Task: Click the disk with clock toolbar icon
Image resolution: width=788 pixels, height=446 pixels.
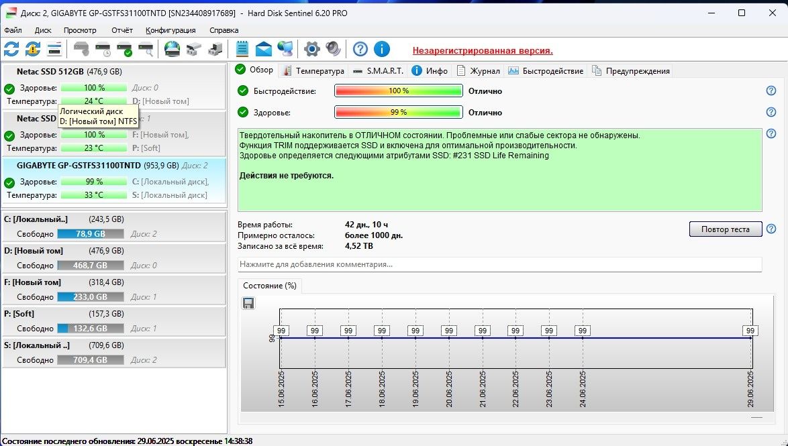Action: [103, 49]
